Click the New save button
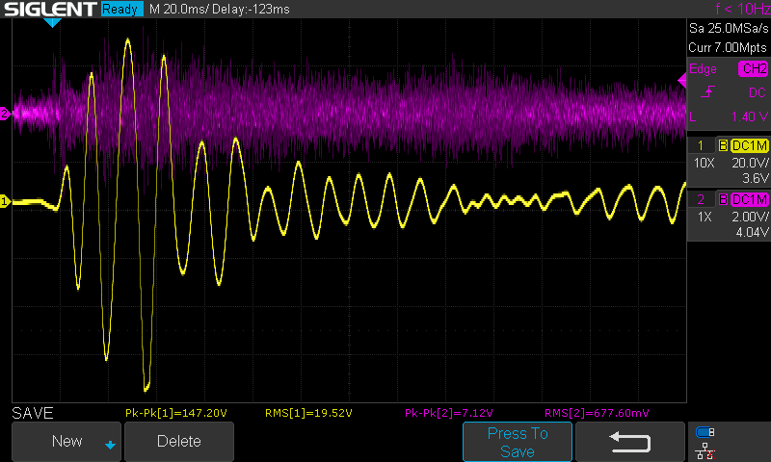 pos(66,442)
